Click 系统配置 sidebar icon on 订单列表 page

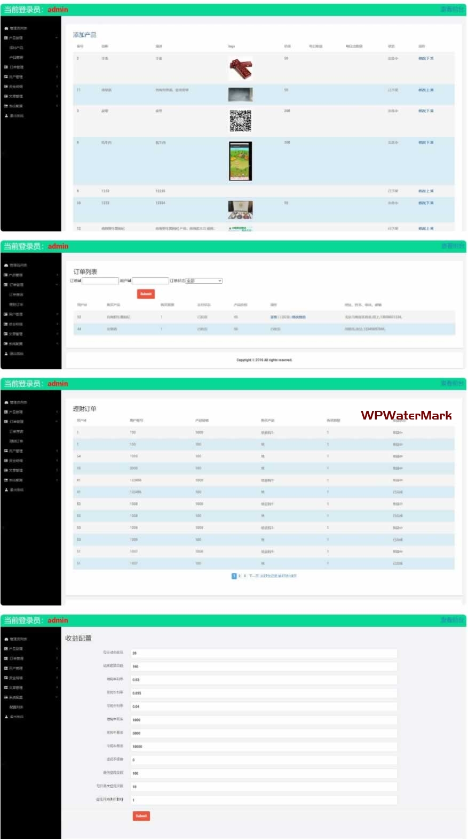(6, 344)
